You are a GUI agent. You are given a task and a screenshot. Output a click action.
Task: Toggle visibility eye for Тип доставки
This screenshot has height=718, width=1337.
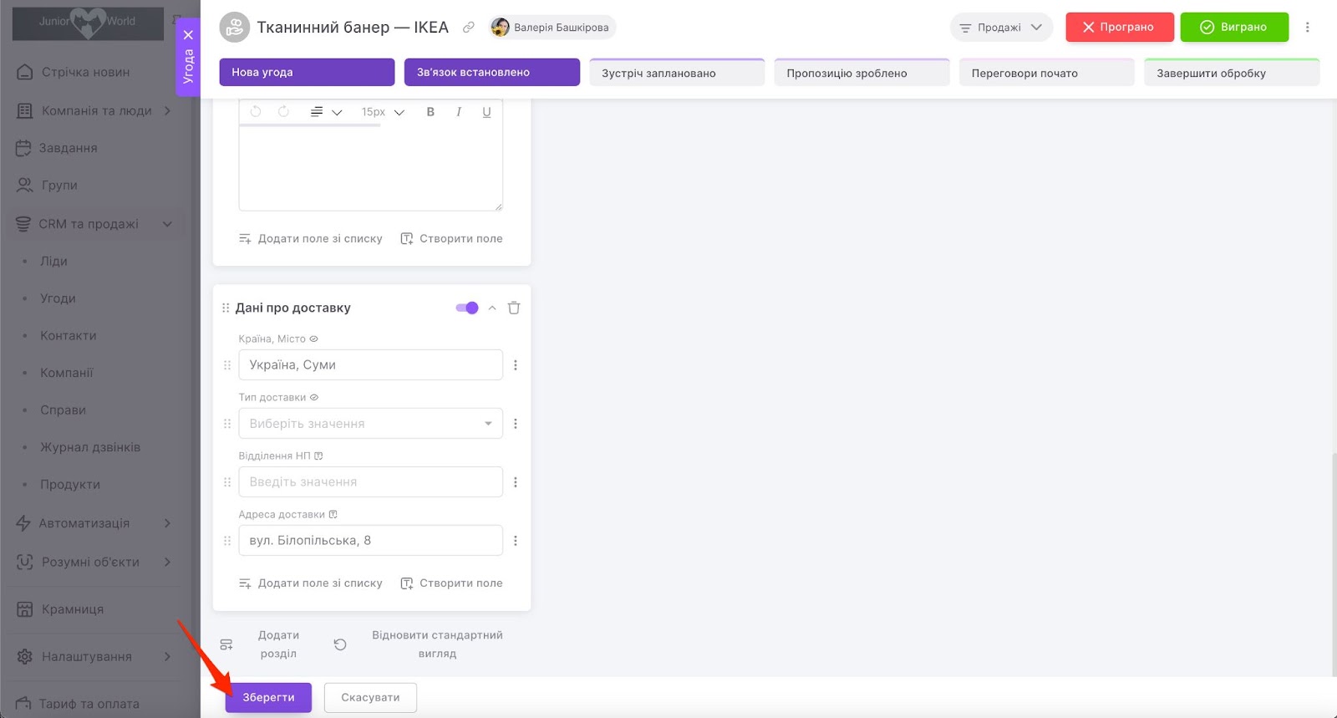click(x=314, y=398)
